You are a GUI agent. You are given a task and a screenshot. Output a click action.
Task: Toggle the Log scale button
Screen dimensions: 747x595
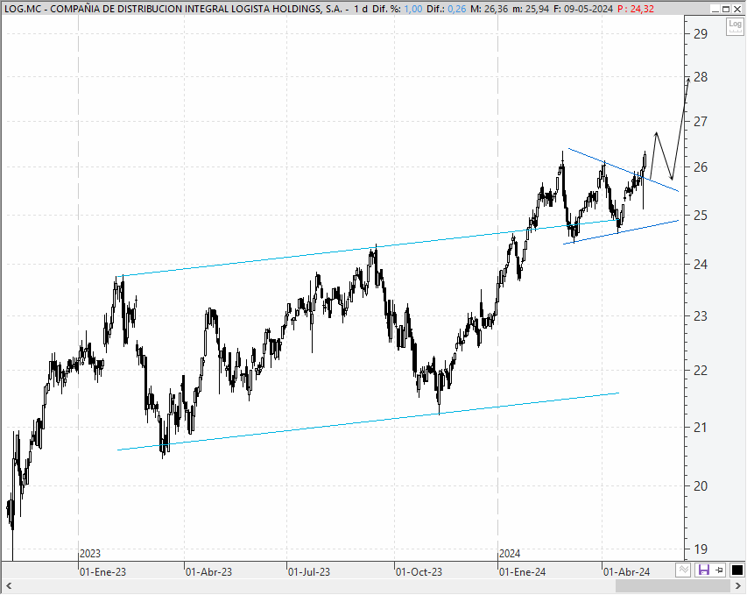pos(735,26)
